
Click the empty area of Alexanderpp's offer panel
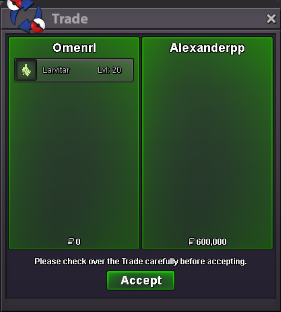coord(207,145)
